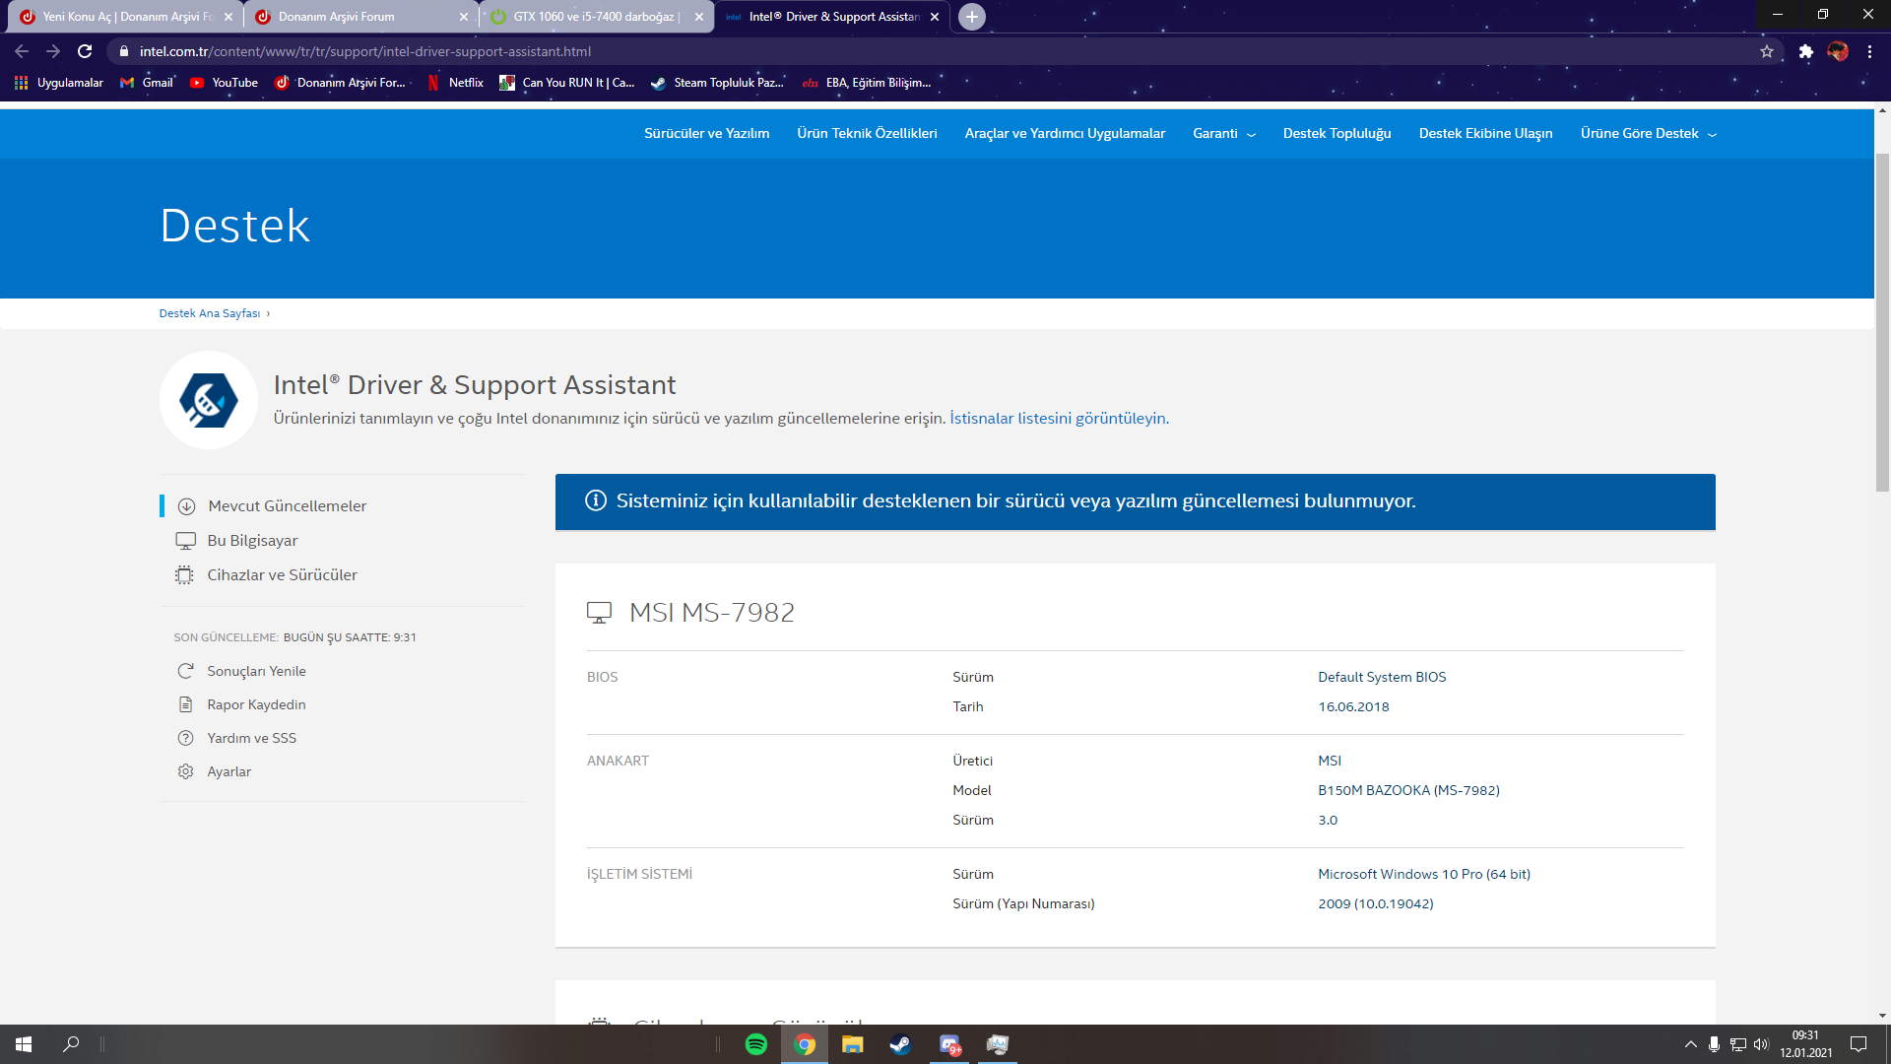Open Yardım ve SSS help icon

pos(185,738)
